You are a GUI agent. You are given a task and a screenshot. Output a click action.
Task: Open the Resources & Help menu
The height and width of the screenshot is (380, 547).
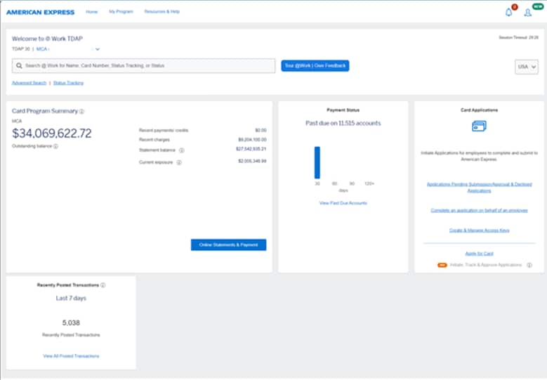(162, 11)
